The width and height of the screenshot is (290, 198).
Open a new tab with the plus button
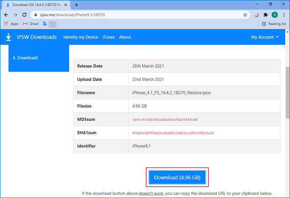77,5
